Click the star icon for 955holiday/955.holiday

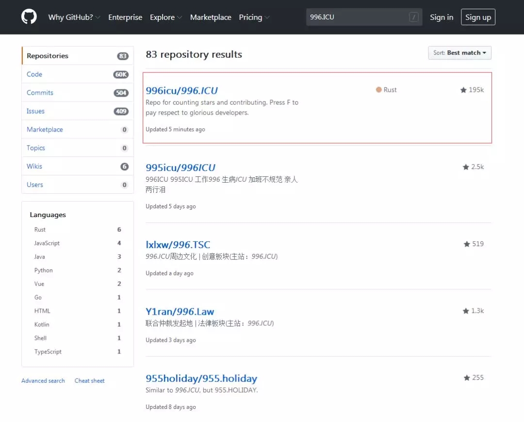point(466,378)
